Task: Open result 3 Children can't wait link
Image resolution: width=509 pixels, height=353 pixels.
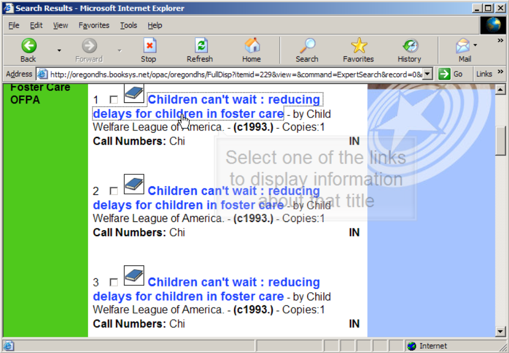Action: click(x=207, y=289)
